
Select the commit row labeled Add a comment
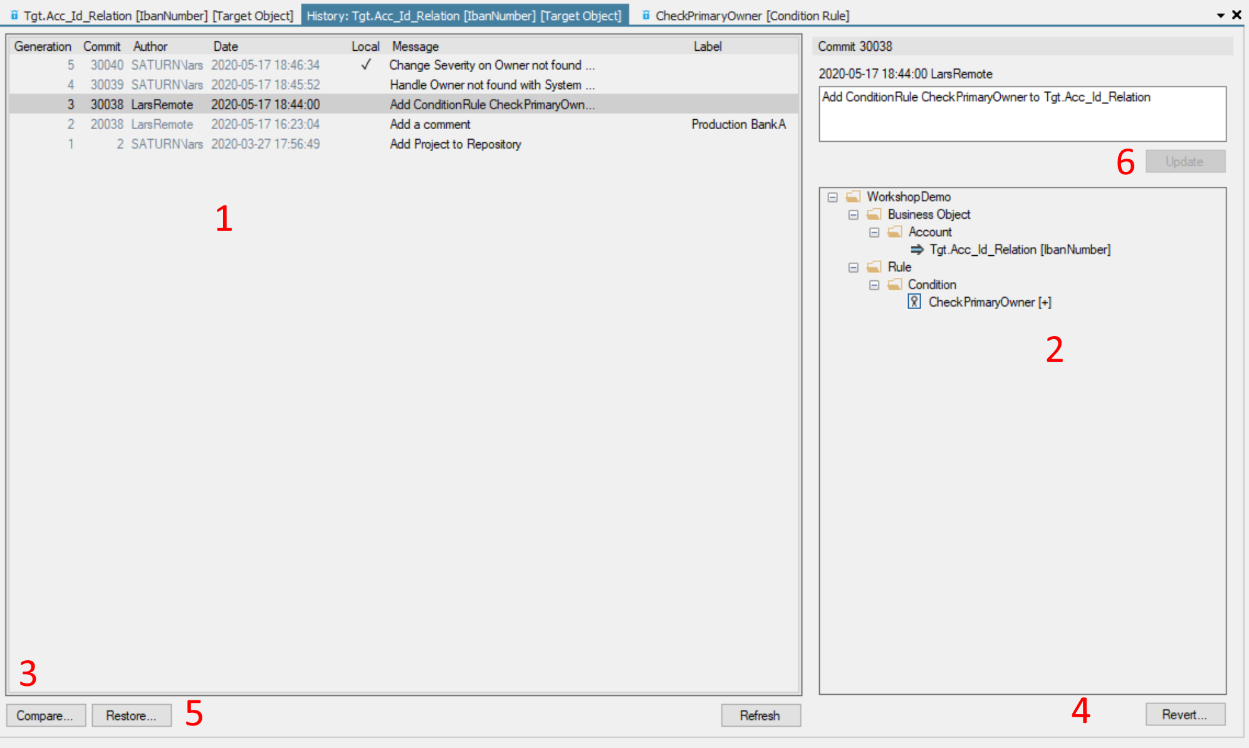tap(430, 124)
